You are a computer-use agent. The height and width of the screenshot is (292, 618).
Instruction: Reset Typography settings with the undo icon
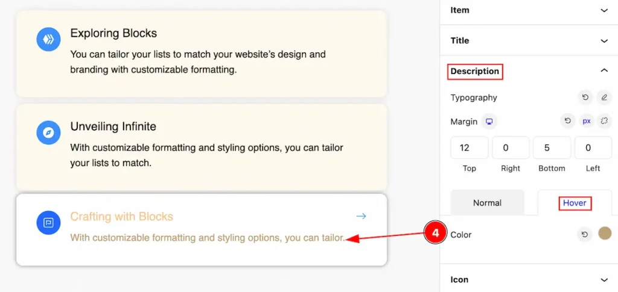pyautogui.click(x=585, y=98)
